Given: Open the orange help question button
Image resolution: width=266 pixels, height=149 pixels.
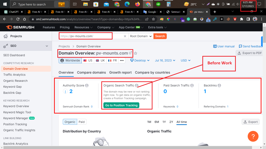Looking at the screenshot, I should tap(253, 136).
